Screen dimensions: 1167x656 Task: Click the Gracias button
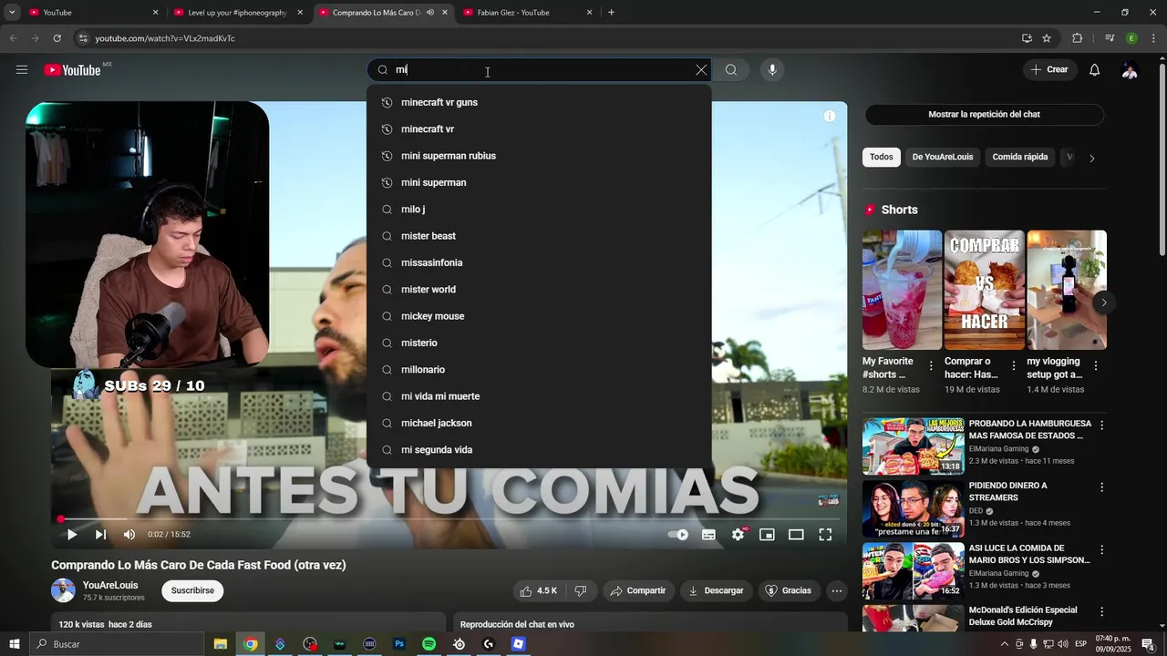click(788, 591)
